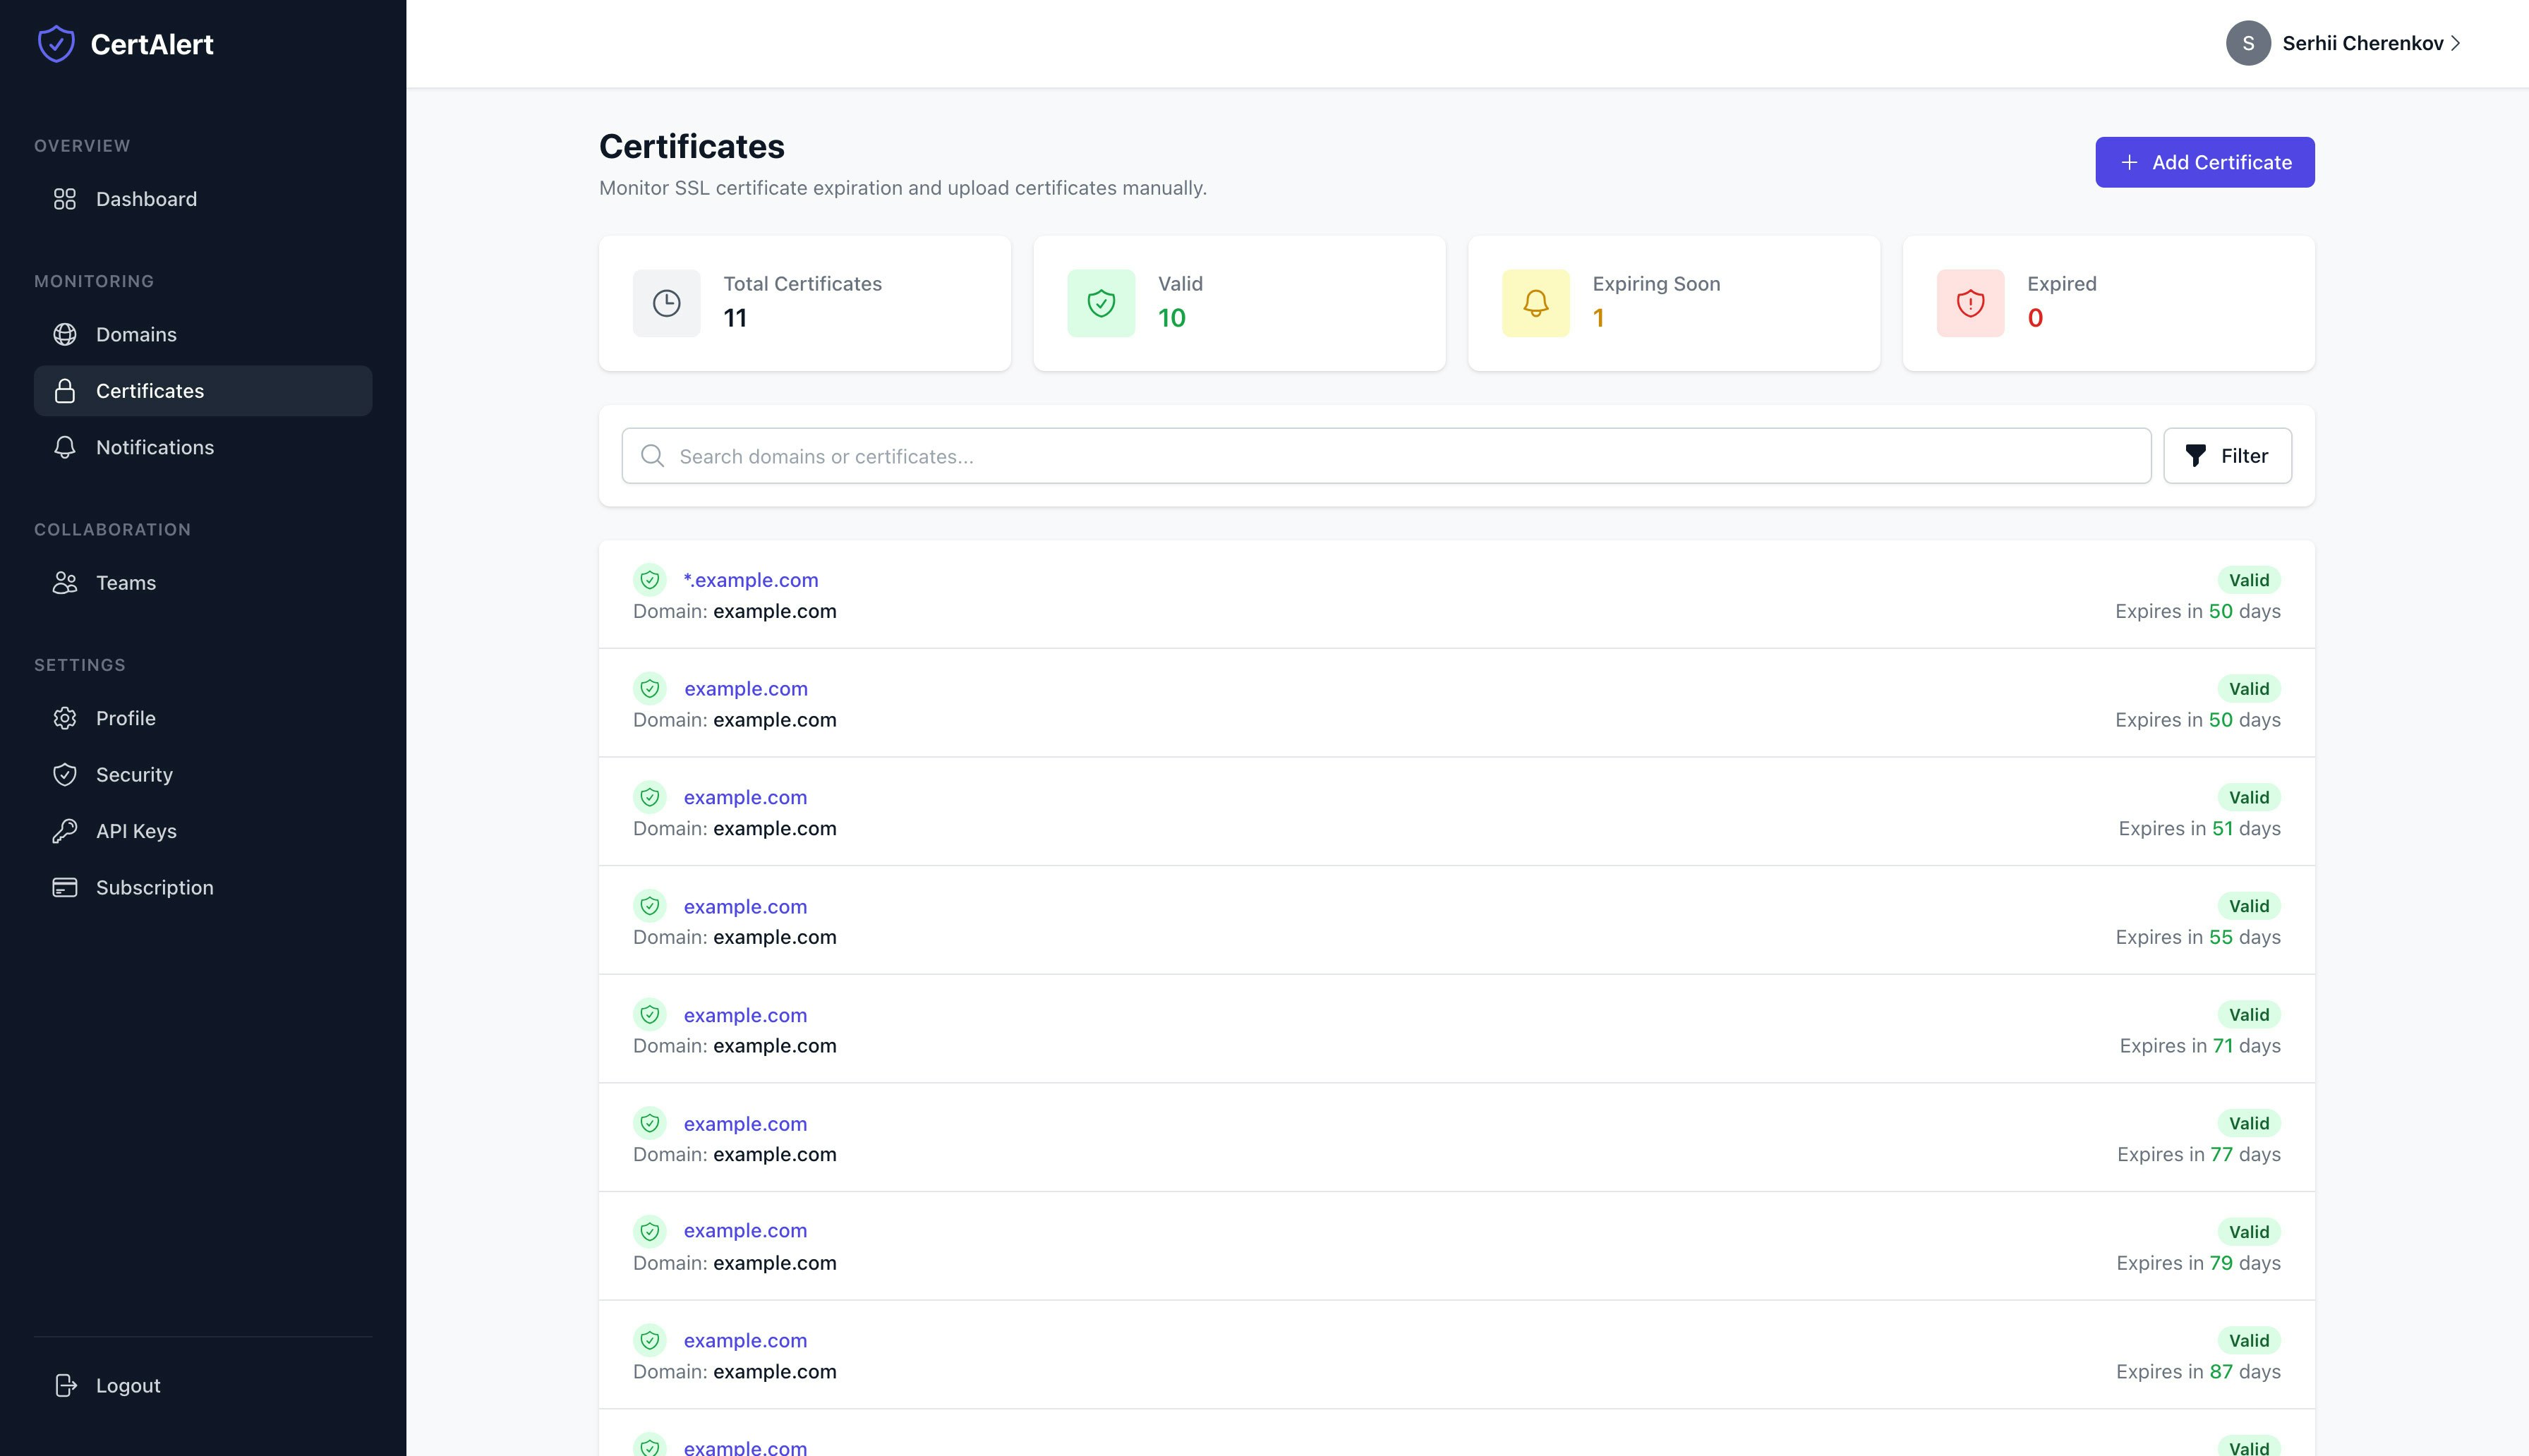The image size is (2529, 1456).
Task: Open the *.example.com certificate link
Action: click(751, 580)
